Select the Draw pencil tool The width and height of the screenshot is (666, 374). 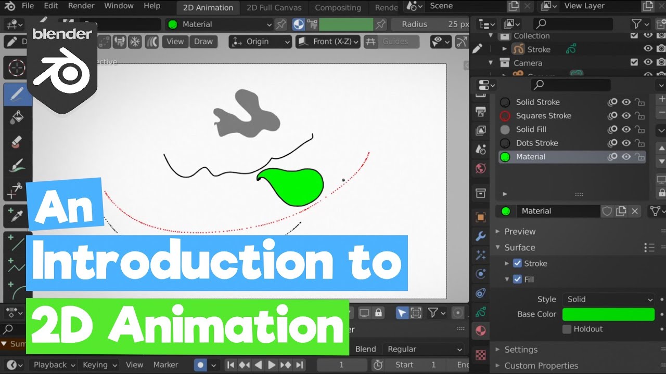[x=17, y=94]
